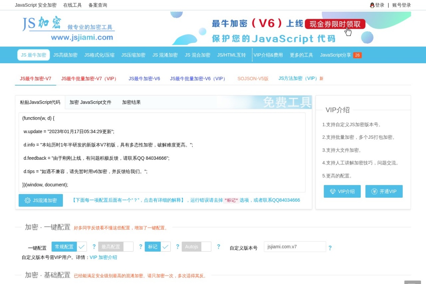Open JavaScript 安全加密 top link
Screen dimensions: 426x284
pos(35,5)
